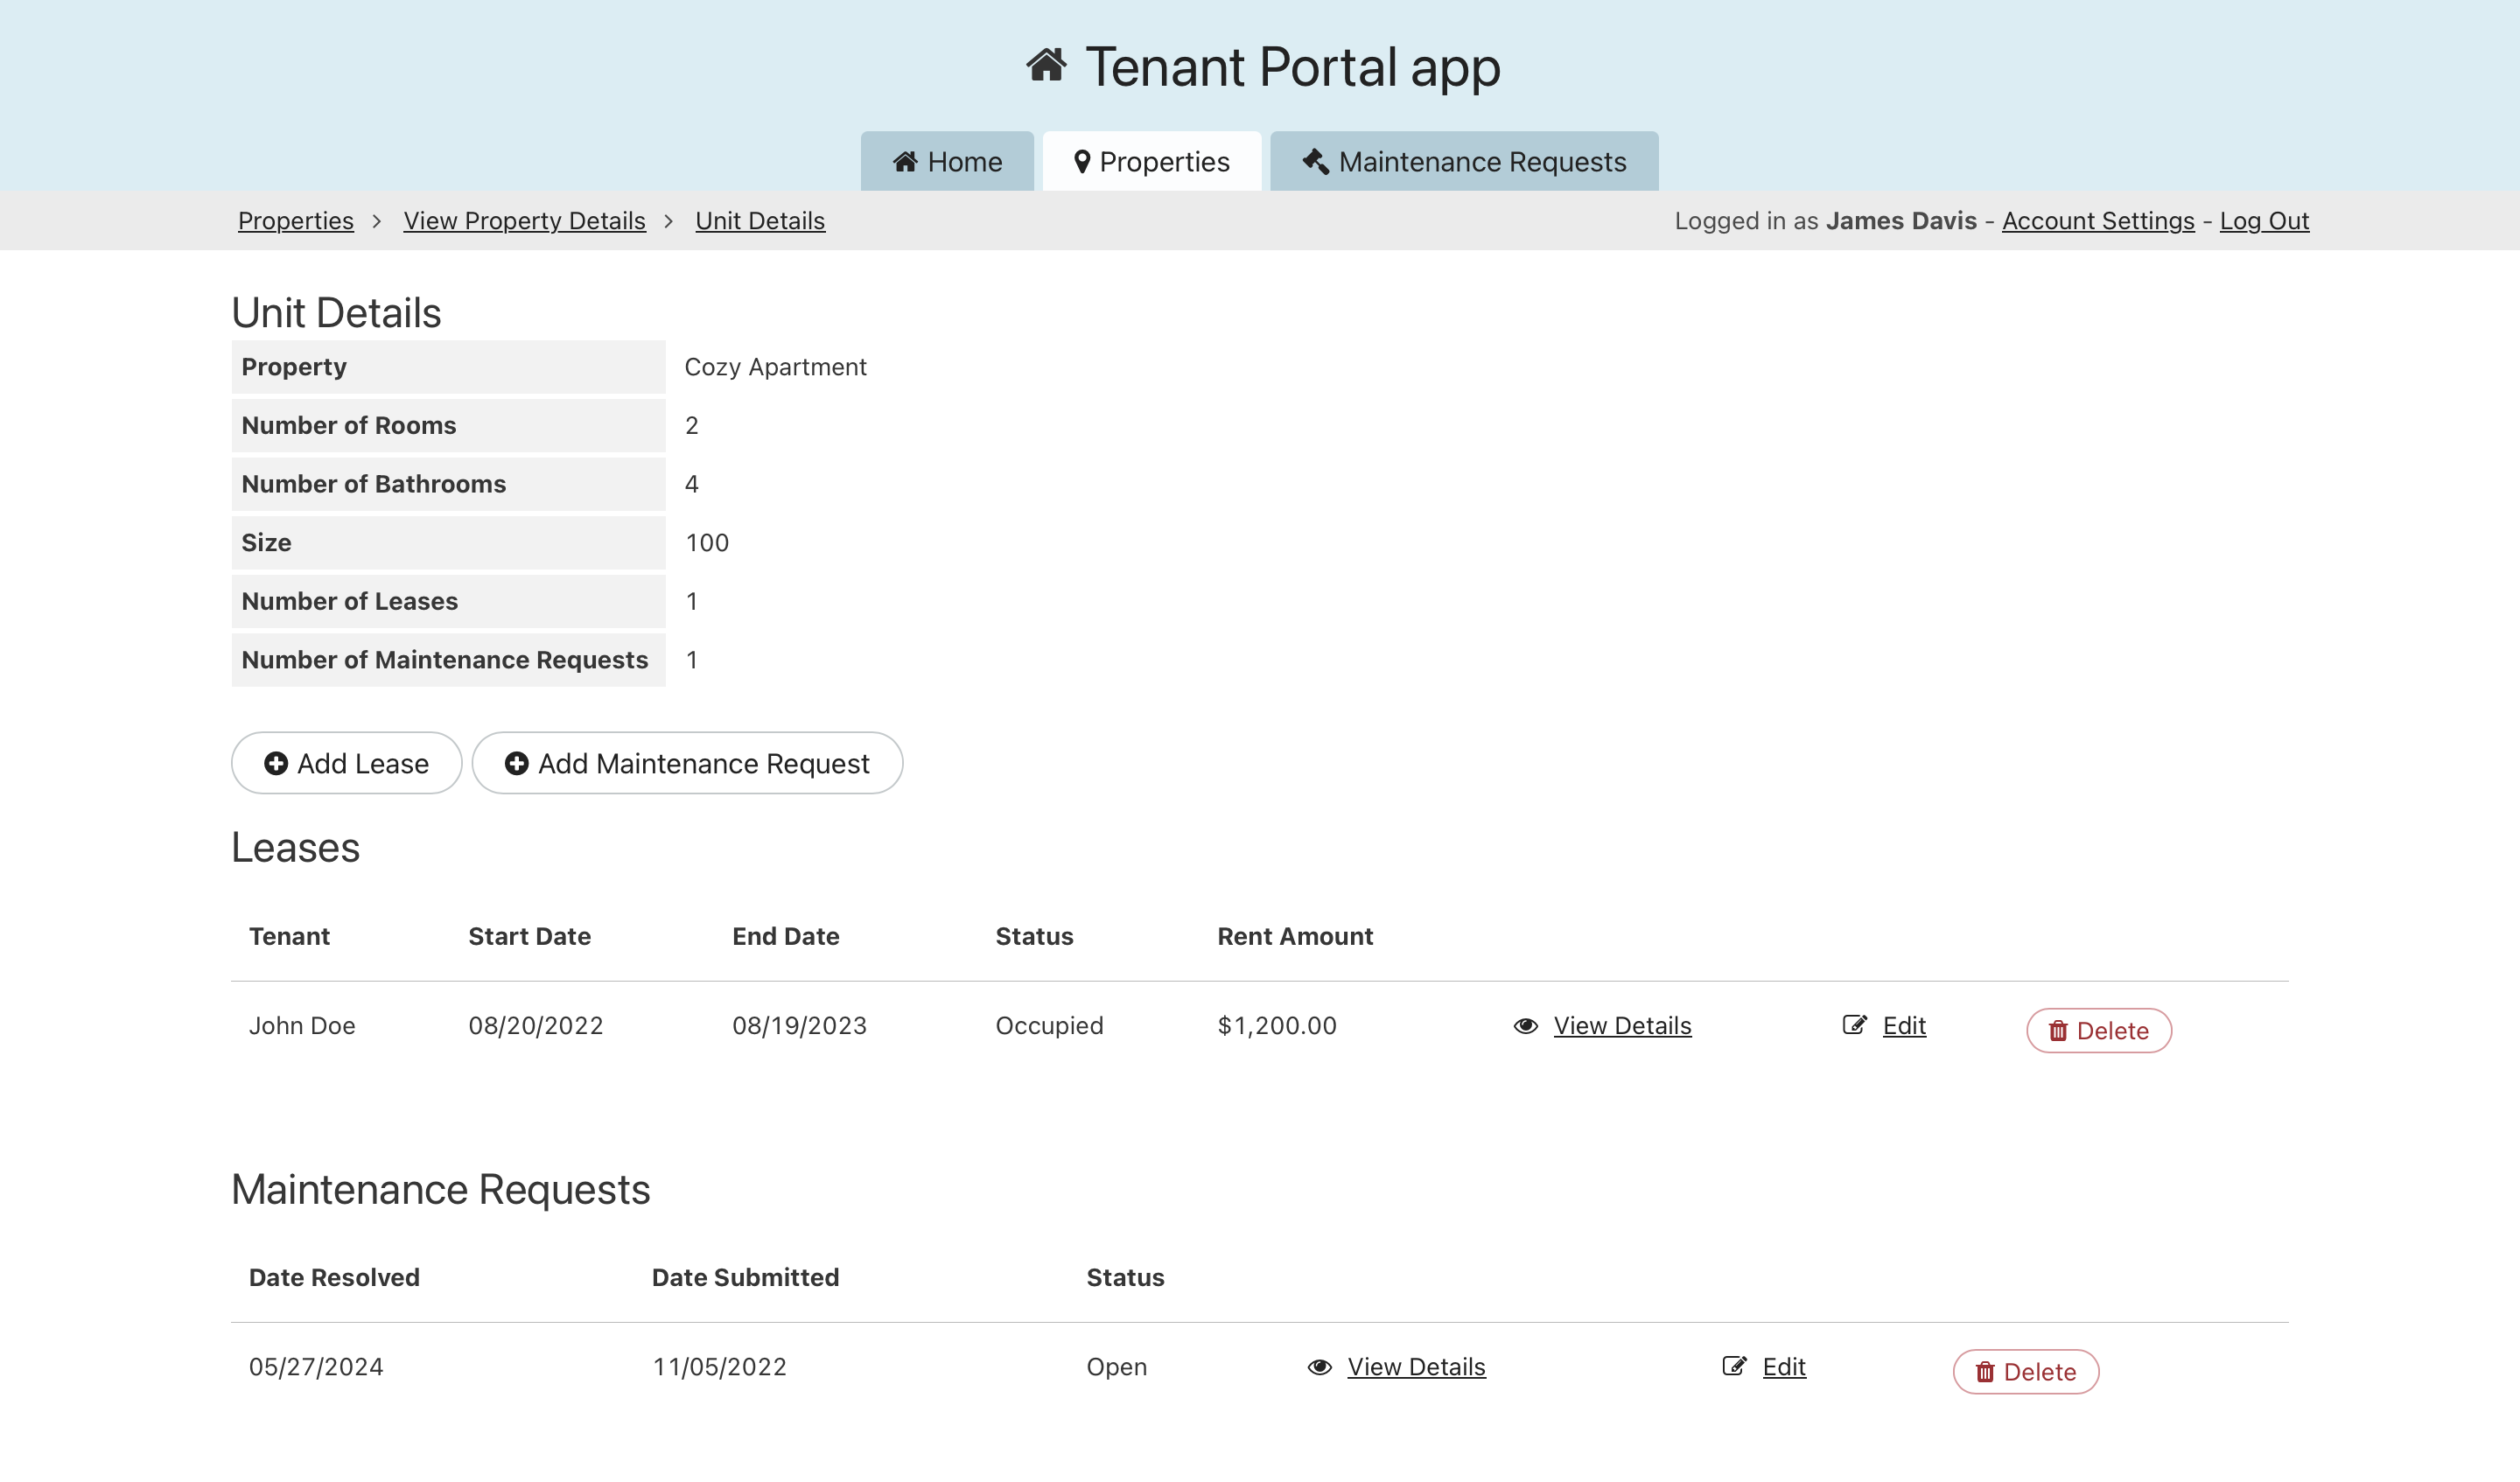Screen dimensions: 2520x1482
Task: Open the Home tab
Action: point(947,162)
